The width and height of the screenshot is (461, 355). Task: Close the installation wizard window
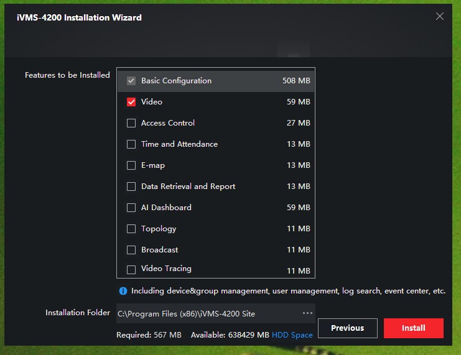[x=439, y=17]
